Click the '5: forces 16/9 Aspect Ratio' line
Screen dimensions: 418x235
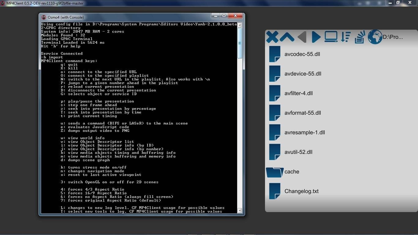(94, 193)
